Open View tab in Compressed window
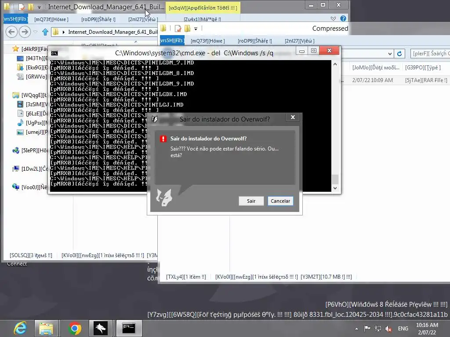The image size is (450, 337). tap(300, 41)
